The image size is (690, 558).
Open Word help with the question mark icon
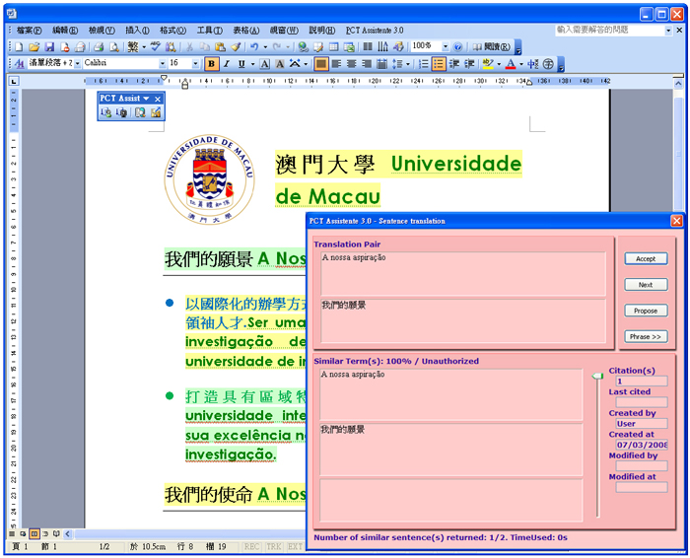(458, 46)
